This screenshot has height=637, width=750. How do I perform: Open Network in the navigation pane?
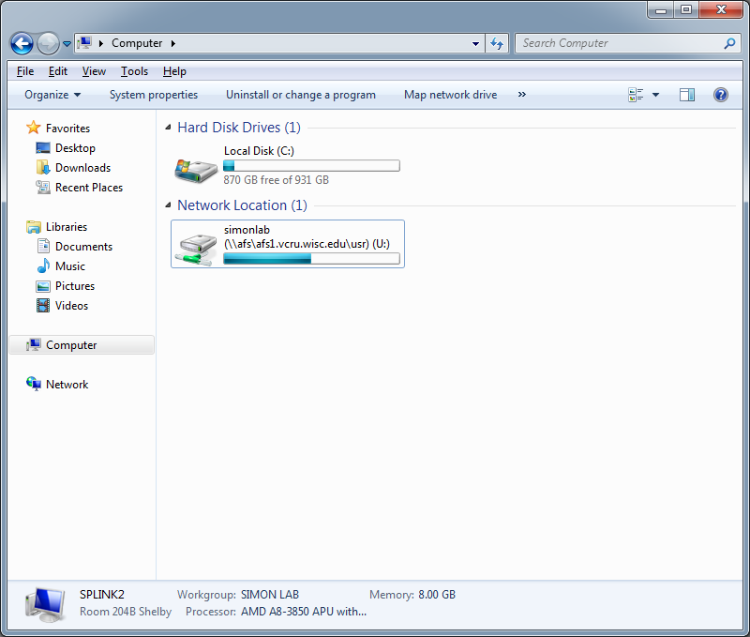(67, 385)
